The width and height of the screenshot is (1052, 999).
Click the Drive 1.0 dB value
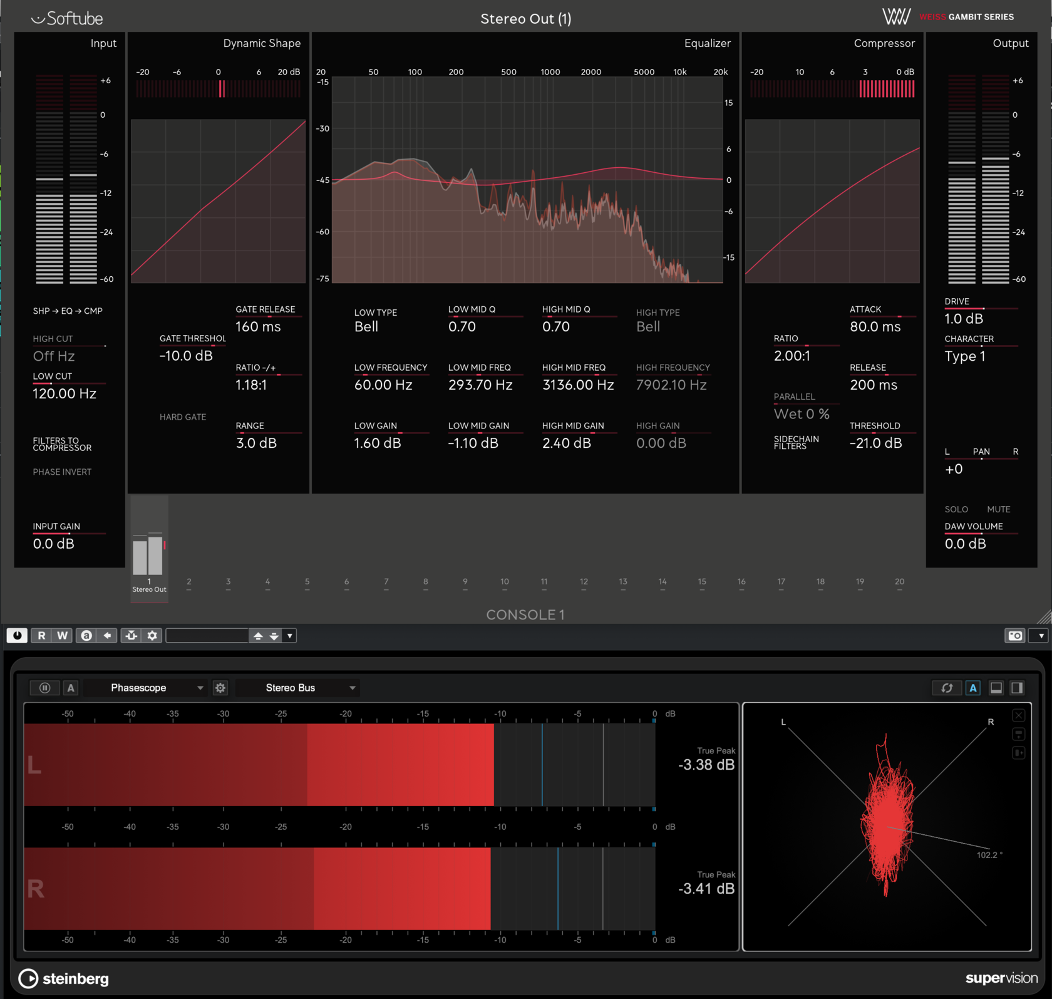[964, 319]
